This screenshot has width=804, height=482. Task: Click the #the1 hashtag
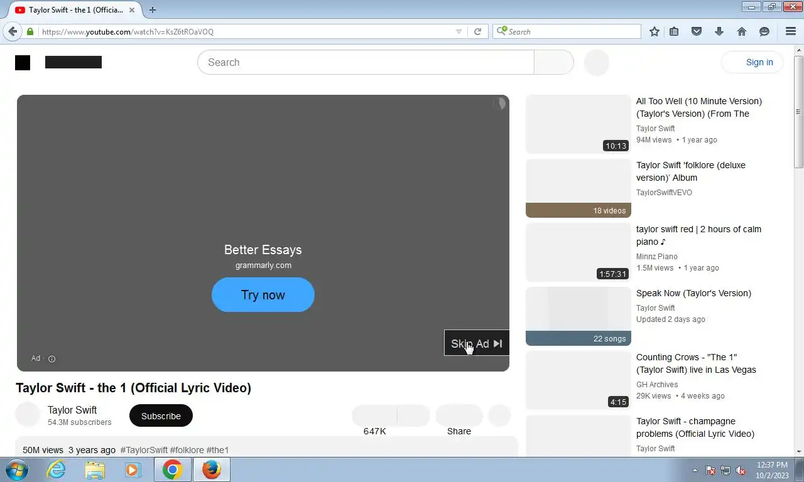click(x=217, y=450)
